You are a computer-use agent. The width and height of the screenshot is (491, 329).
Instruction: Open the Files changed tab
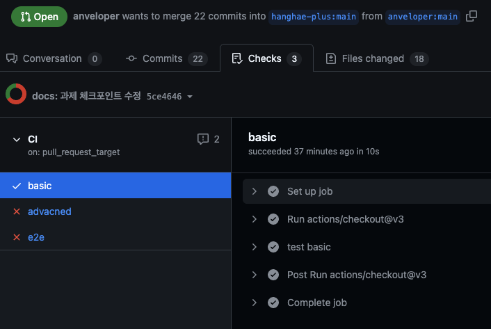(377, 58)
